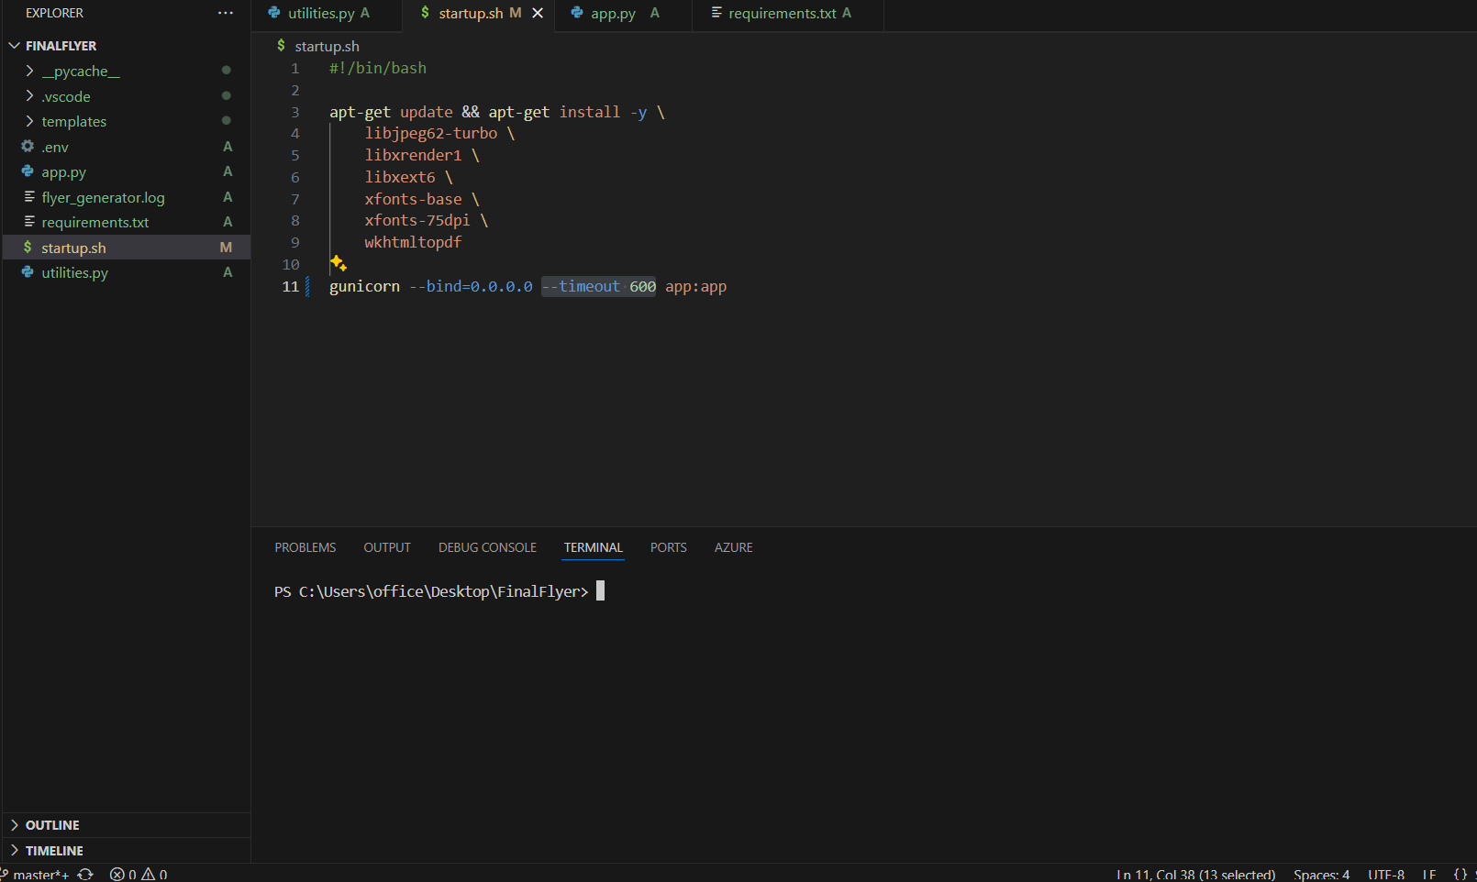Click the app:app text on line 11
Image resolution: width=1477 pixels, height=882 pixels.
(695, 286)
